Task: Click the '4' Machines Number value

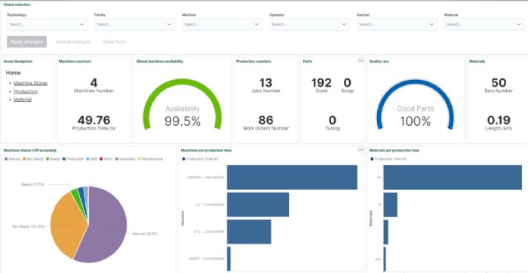Action: pos(94,82)
